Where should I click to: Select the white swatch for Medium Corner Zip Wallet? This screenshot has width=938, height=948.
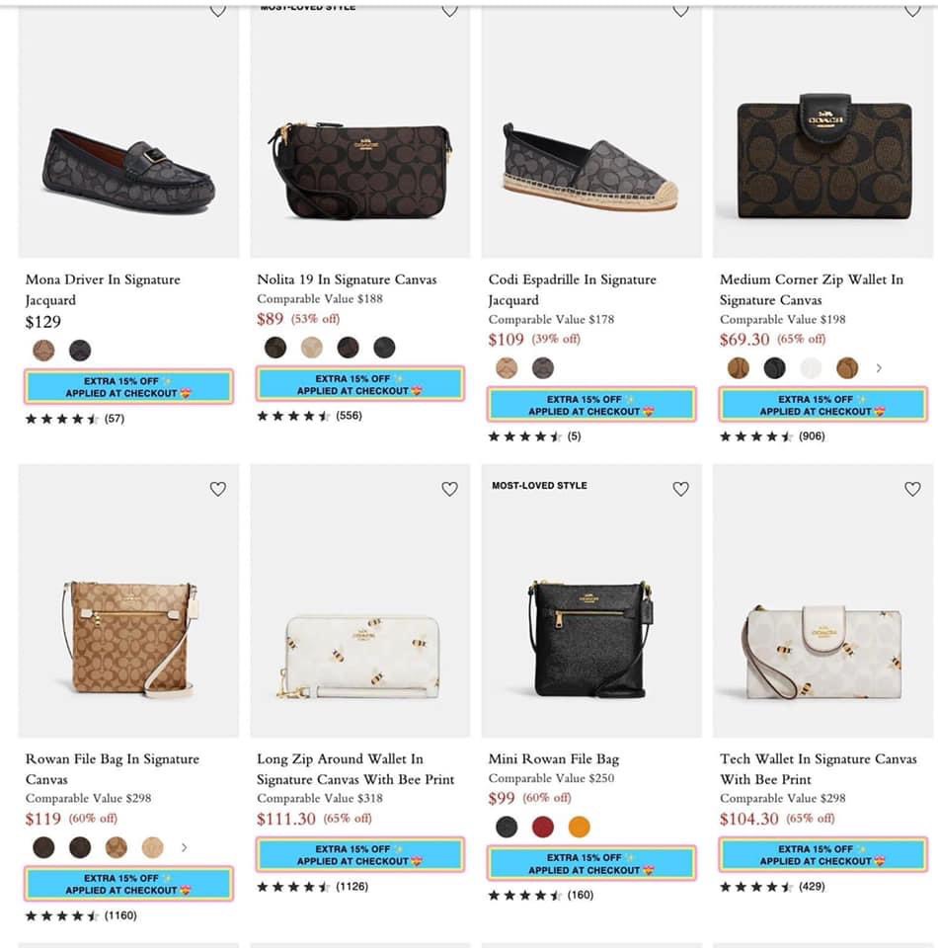(811, 368)
